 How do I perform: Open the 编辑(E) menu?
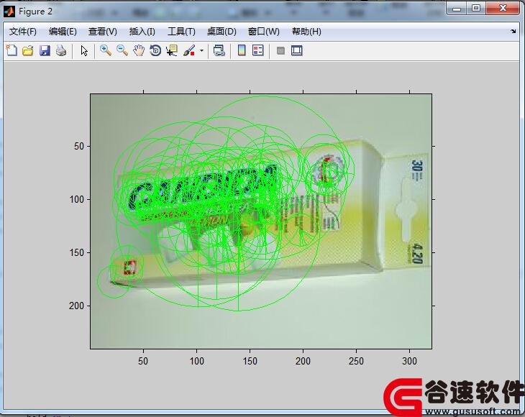click(x=63, y=32)
